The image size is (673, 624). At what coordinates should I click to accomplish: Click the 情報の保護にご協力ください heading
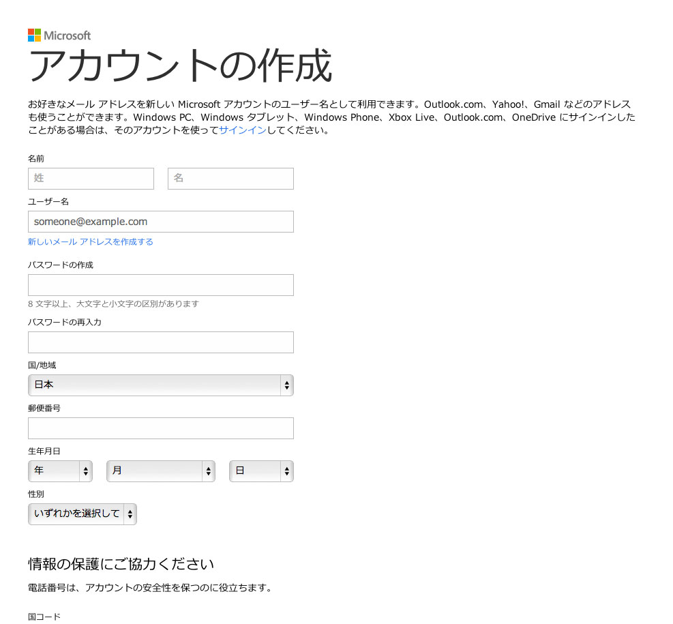pyautogui.click(x=121, y=564)
